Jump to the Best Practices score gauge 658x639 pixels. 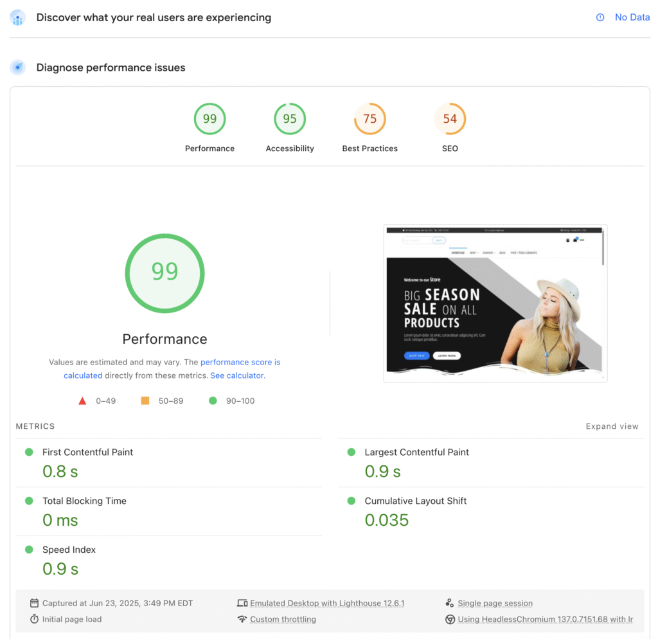coord(370,119)
